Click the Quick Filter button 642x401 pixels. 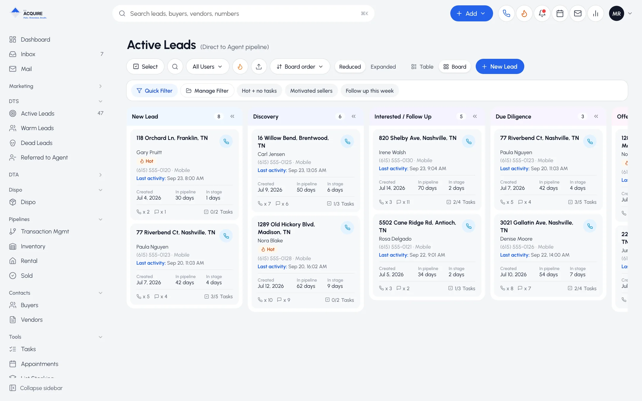coord(154,91)
